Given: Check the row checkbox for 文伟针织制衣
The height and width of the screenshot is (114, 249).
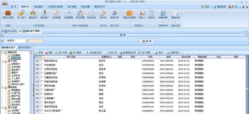Looking at the screenshot, I should point(42,69).
